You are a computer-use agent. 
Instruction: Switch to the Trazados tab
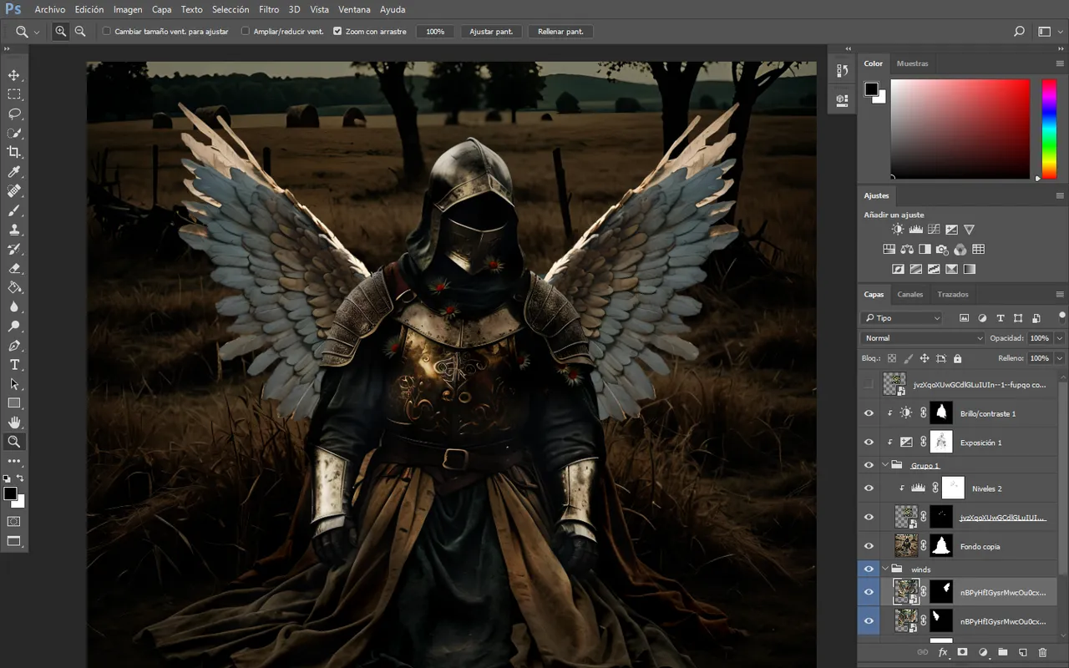(953, 295)
